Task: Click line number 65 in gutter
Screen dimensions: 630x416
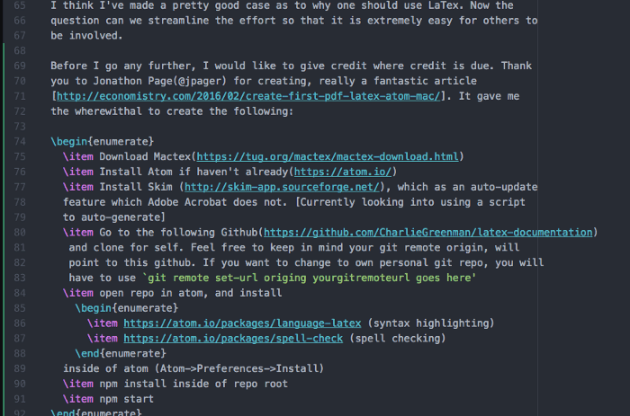Action: 20,5
